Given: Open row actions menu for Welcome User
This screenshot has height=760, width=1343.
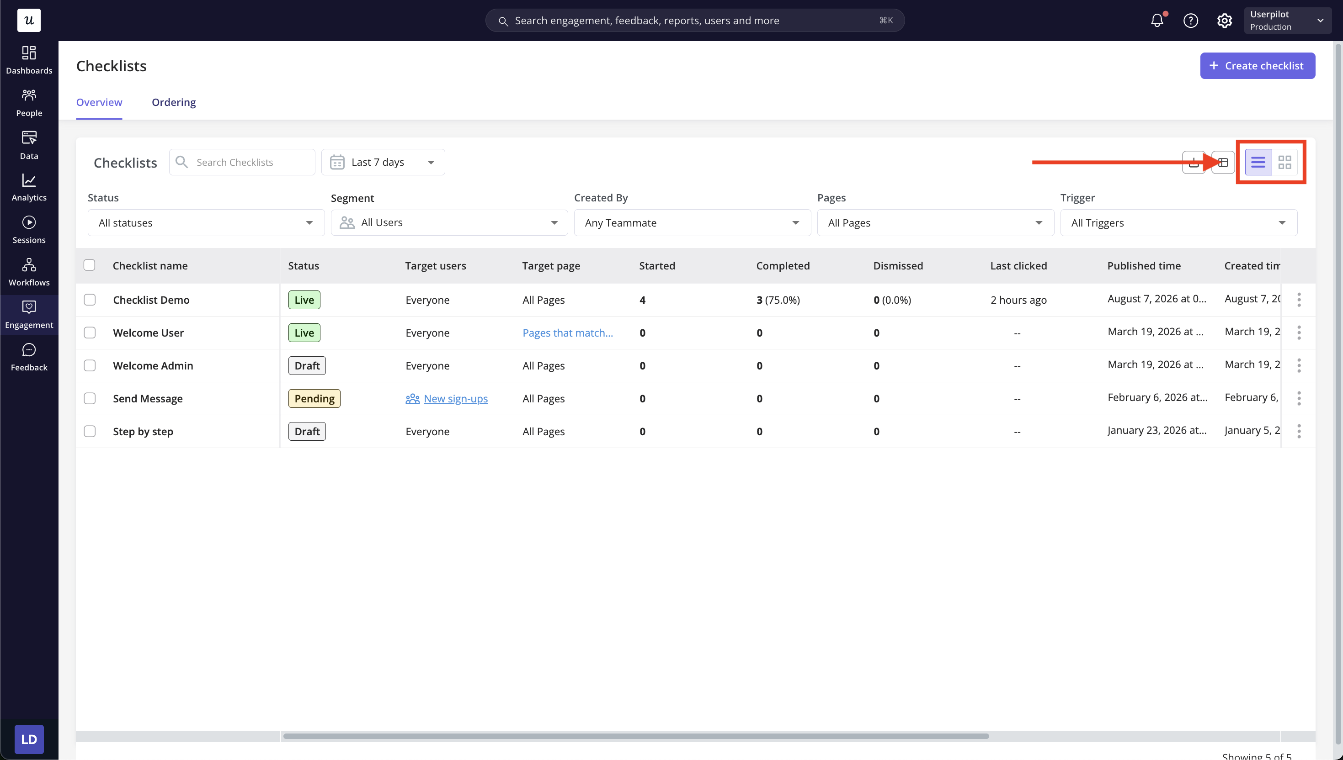Looking at the screenshot, I should click(x=1299, y=332).
